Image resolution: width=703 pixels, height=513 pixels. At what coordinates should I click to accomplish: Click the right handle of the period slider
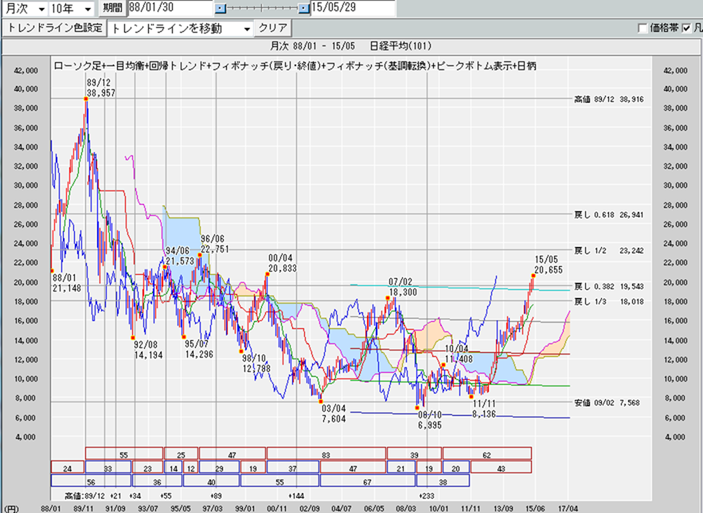[x=304, y=9]
